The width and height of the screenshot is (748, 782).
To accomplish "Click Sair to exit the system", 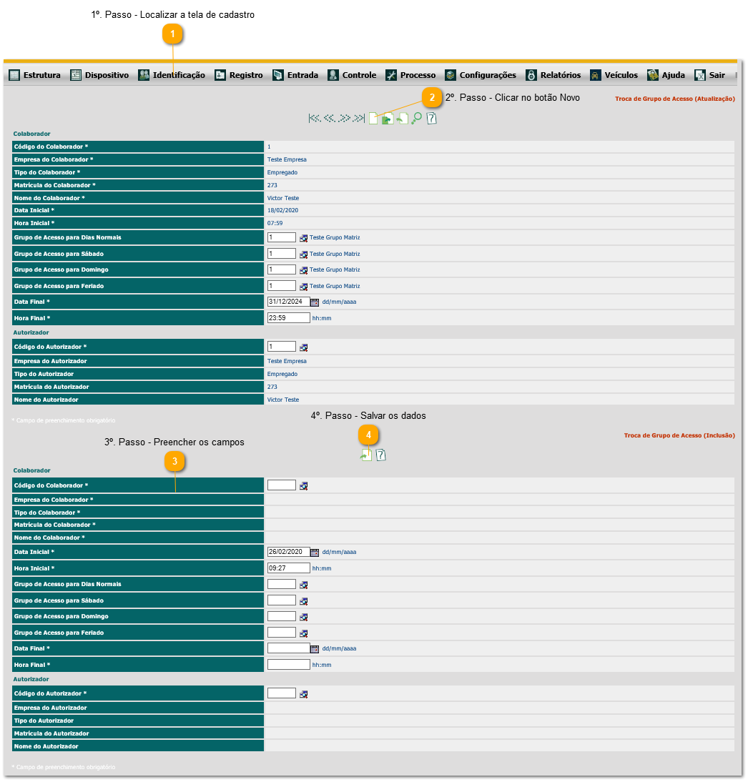I will click(709, 75).
